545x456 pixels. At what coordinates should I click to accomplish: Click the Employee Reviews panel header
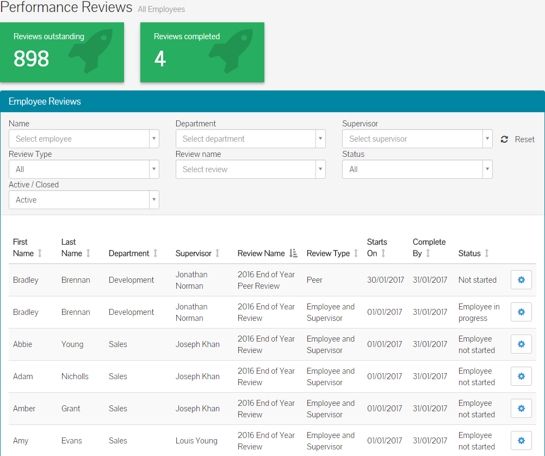point(272,101)
